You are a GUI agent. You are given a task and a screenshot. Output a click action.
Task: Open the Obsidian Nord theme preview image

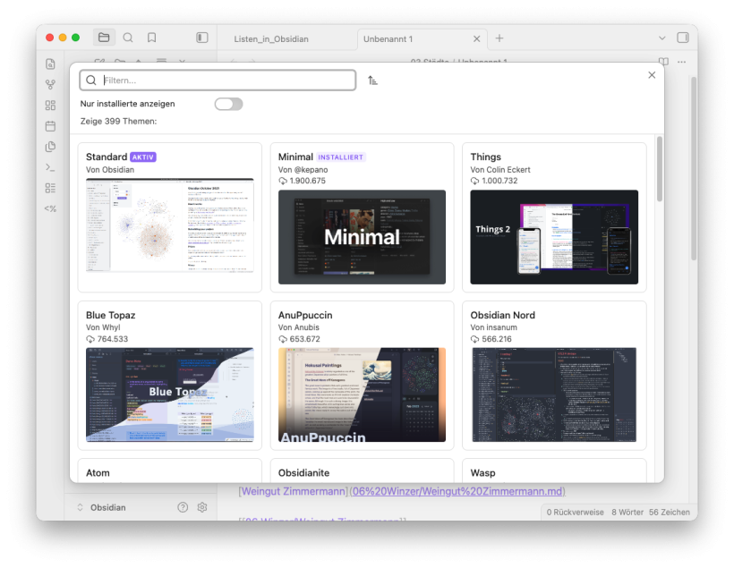(554, 394)
